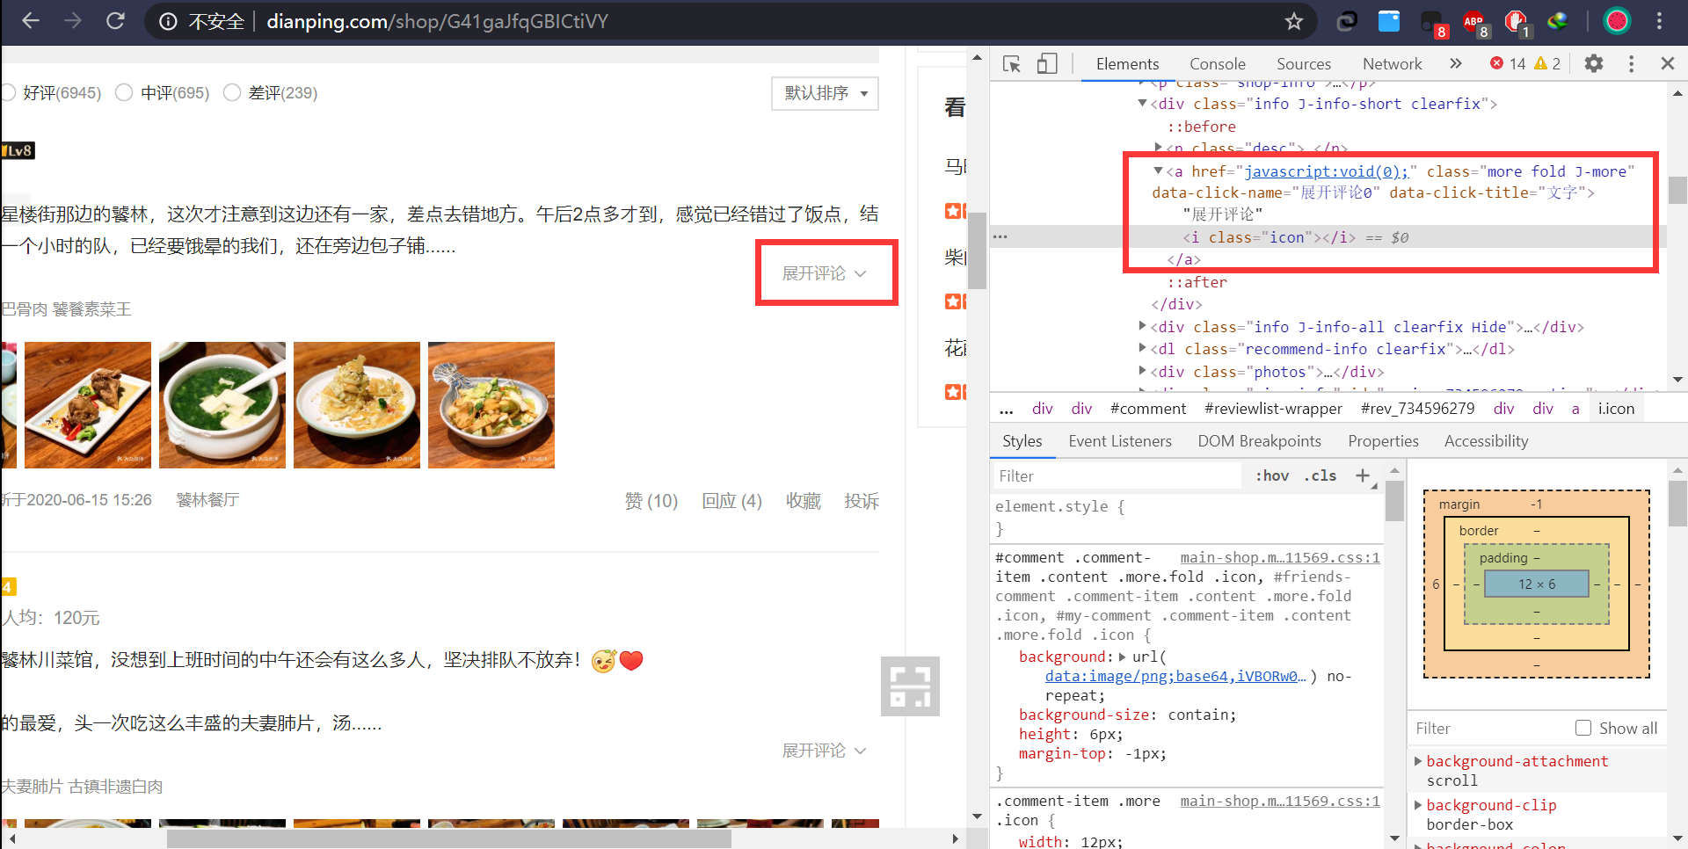Image resolution: width=1688 pixels, height=849 pixels.
Task: Click 回应 (4) to see replies
Action: [731, 501]
